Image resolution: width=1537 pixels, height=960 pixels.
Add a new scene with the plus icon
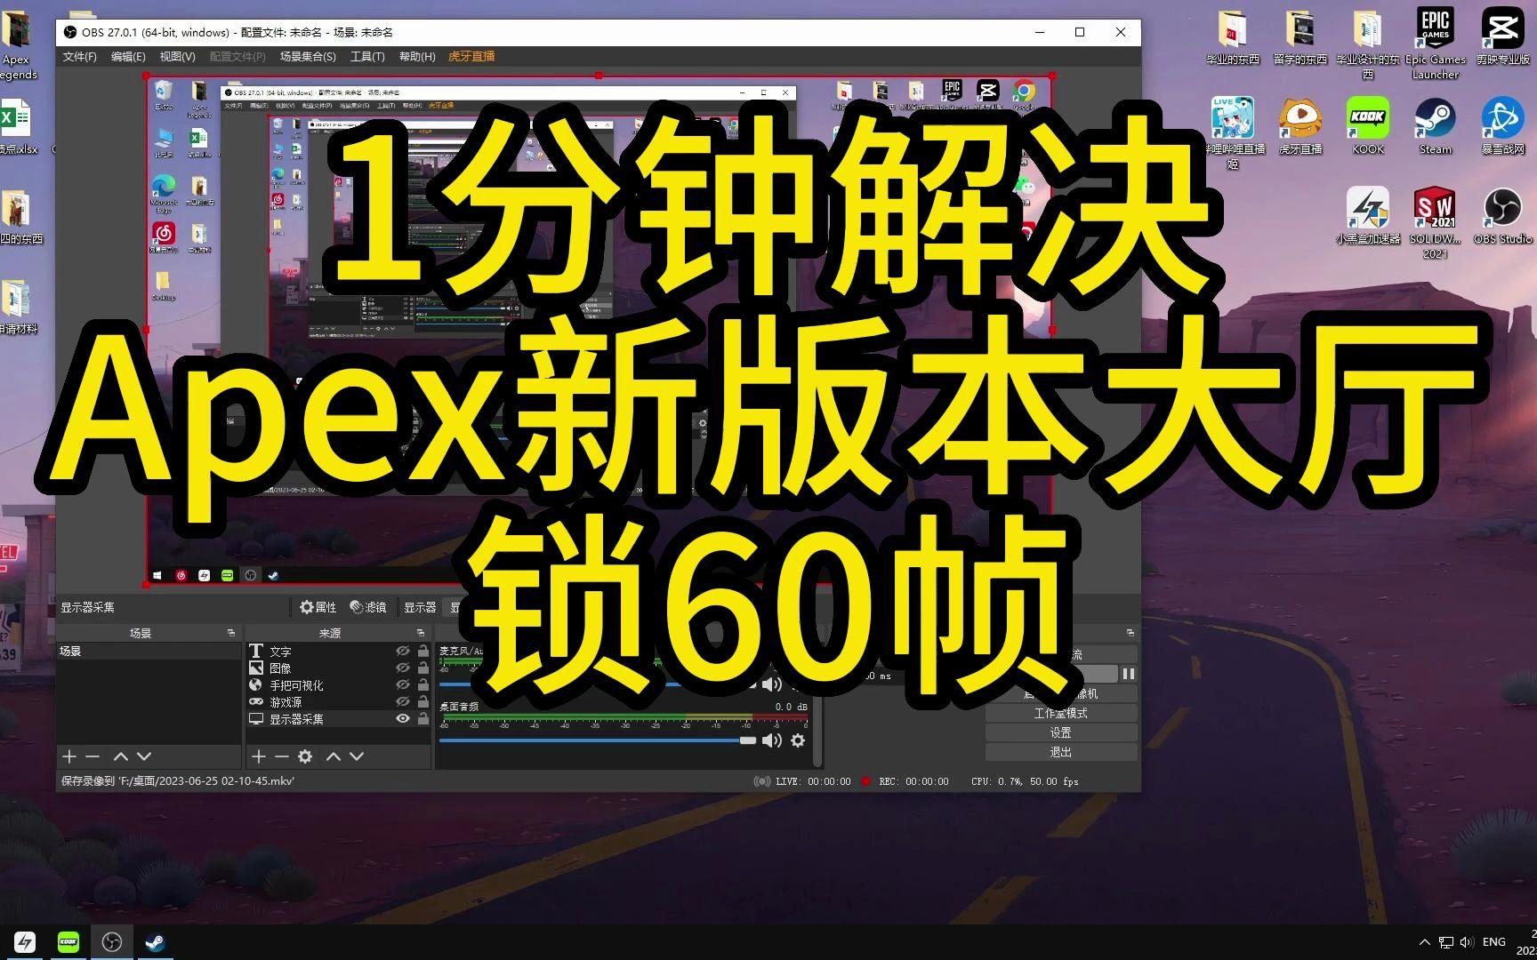tap(69, 756)
